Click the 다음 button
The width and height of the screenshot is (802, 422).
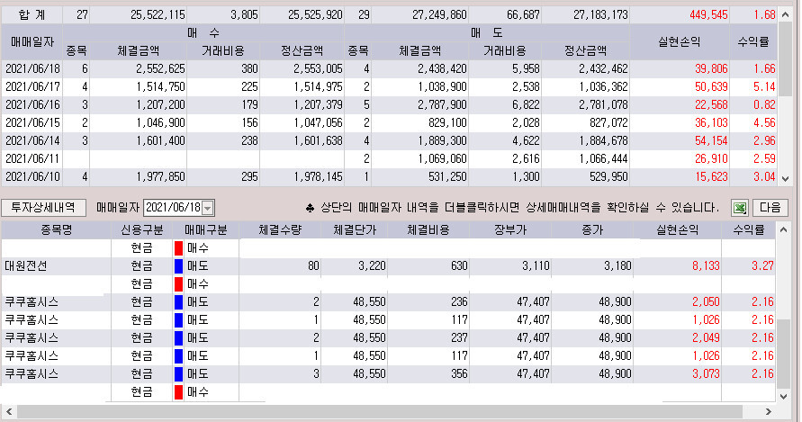pyautogui.click(x=770, y=207)
